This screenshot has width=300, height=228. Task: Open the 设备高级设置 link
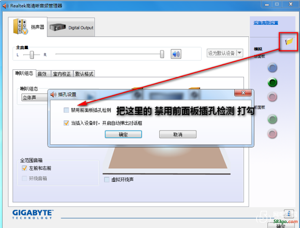tap(266, 23)
